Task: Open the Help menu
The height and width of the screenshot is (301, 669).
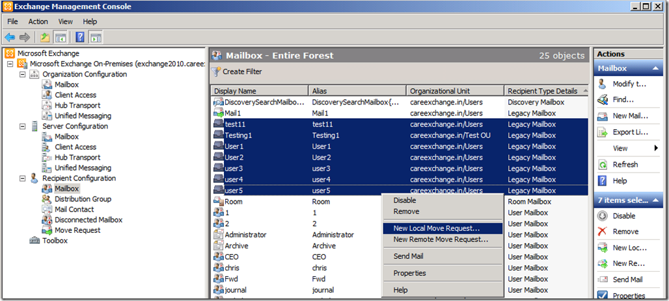Action: click(x=90, y=21)
